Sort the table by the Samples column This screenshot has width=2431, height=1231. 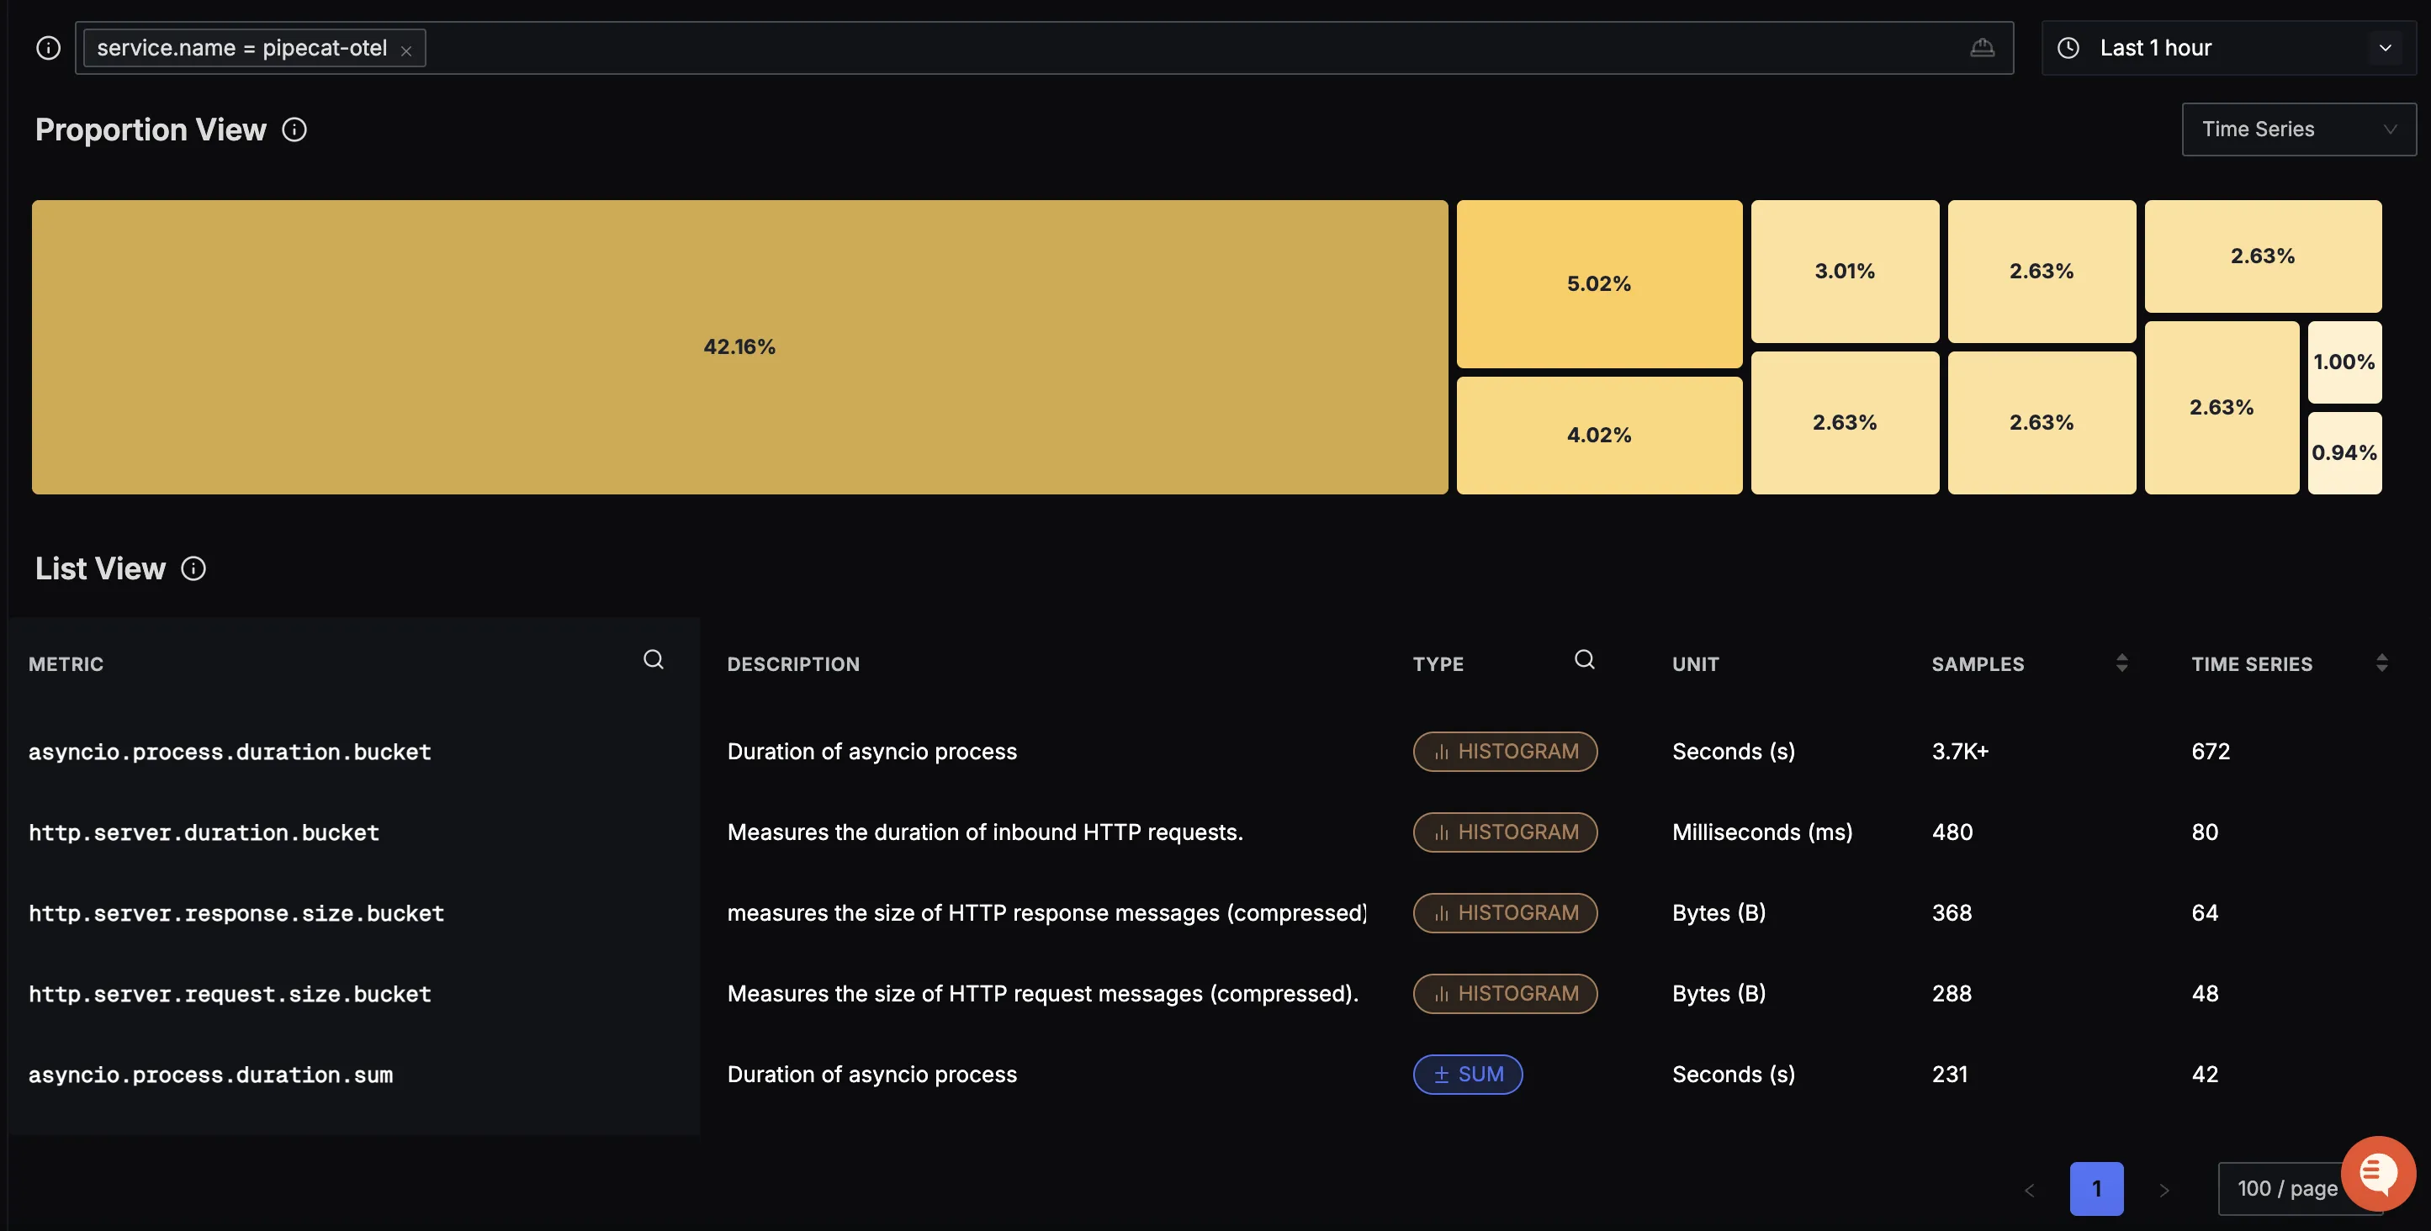[2121, 663]
